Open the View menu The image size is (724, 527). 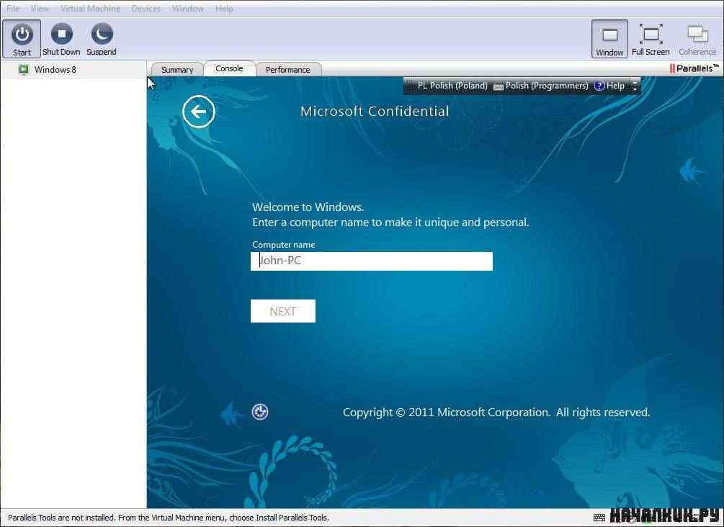click(x=40, y=9)
